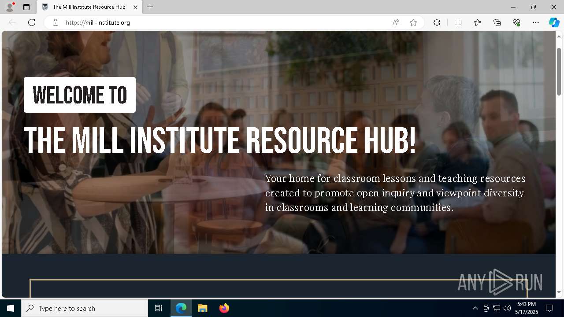Refresh the current page
Image resolution: width=564 pixels, height=317 pixels.
click(32, 22)
